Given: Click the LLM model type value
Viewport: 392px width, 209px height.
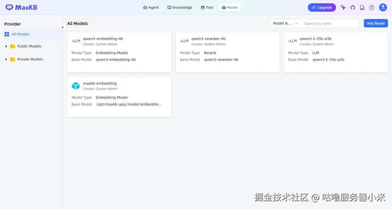Looking at the screenshot, I should (x=316, y=53).
